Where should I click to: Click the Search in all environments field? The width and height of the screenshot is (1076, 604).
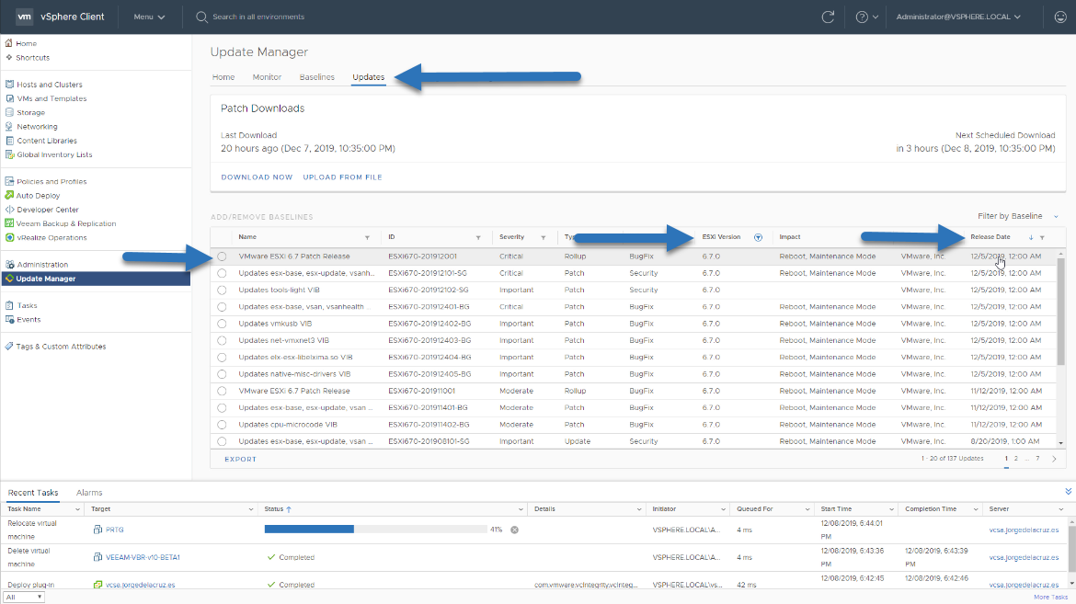pos(258,17)
